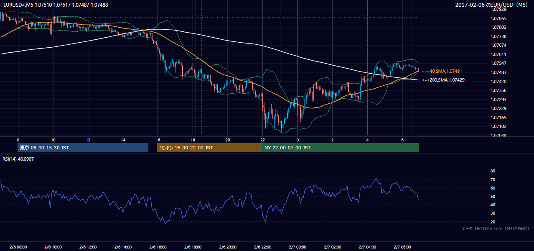Click the 2/7 00:00 bottom time label
Image resolution: width=534 pixels, height=251 pixels.
point(298,247)
